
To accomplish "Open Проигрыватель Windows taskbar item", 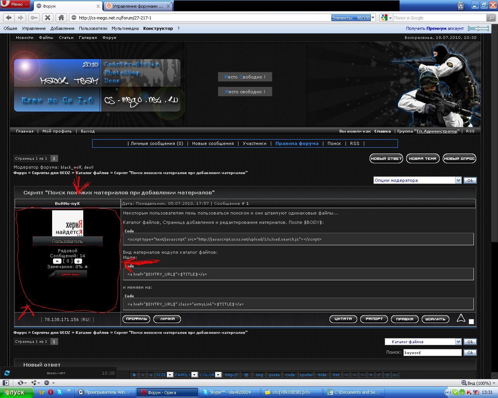I will coord(105,392).
